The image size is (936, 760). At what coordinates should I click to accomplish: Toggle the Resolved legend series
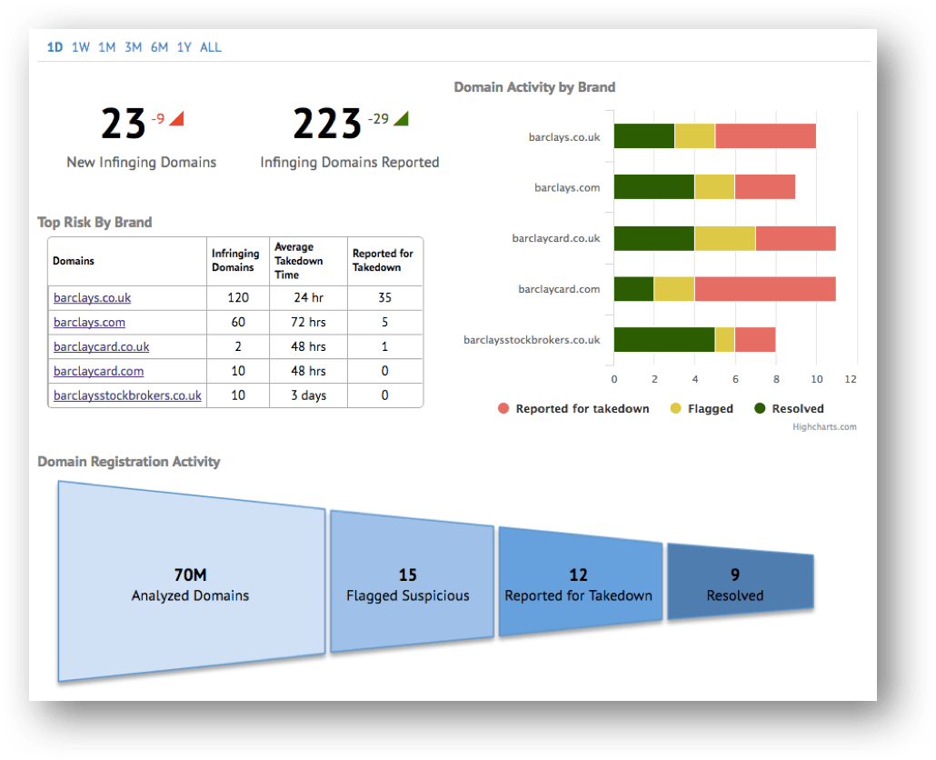point(789,408)
